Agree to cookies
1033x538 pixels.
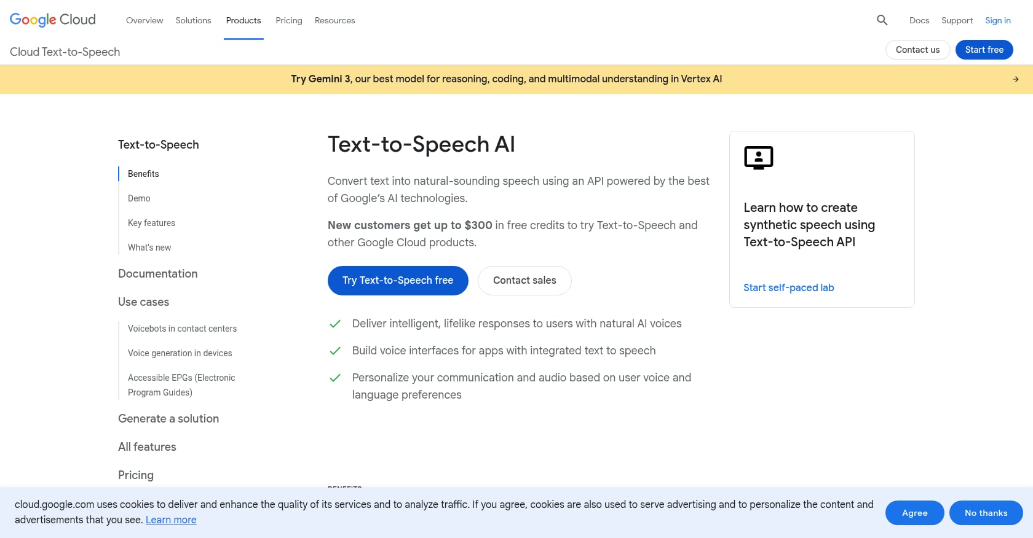914,513
